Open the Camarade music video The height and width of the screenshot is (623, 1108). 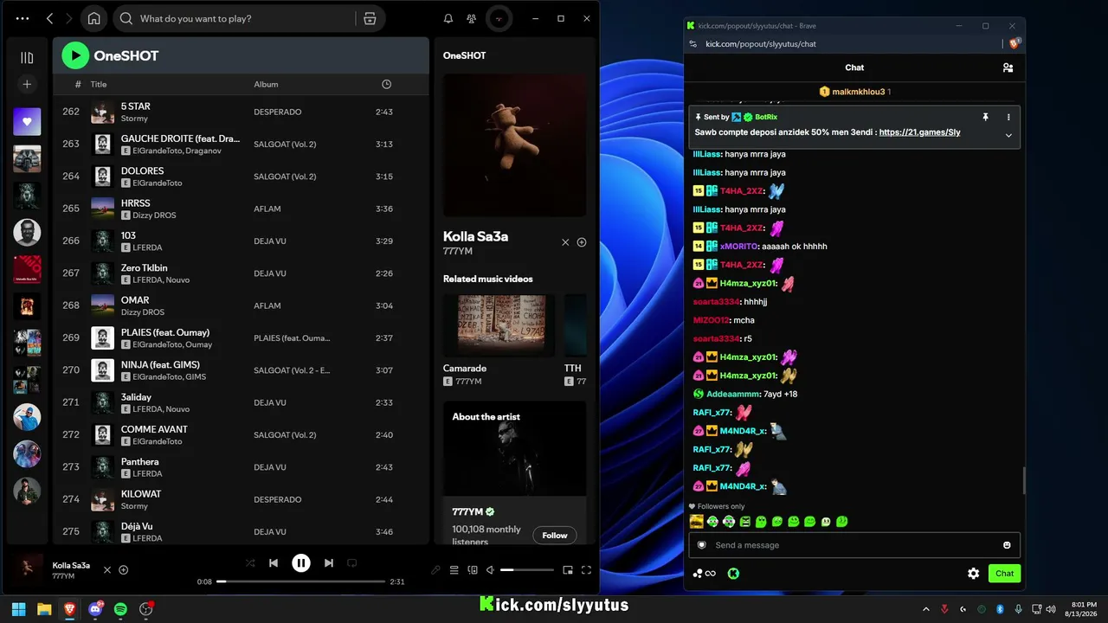pyautogui.click(x=499, y=325)
